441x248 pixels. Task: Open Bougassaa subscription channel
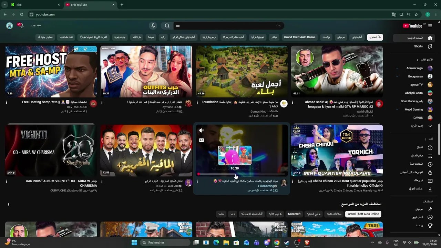[x=413, y=76]
